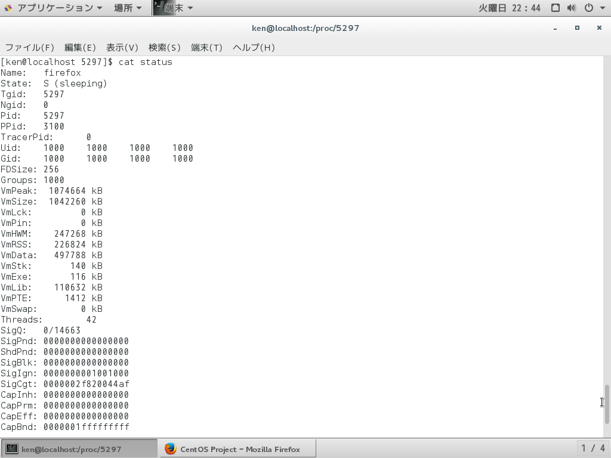Click the 'Ngid: 0' line
611x458 pixels.
point(24,105)
